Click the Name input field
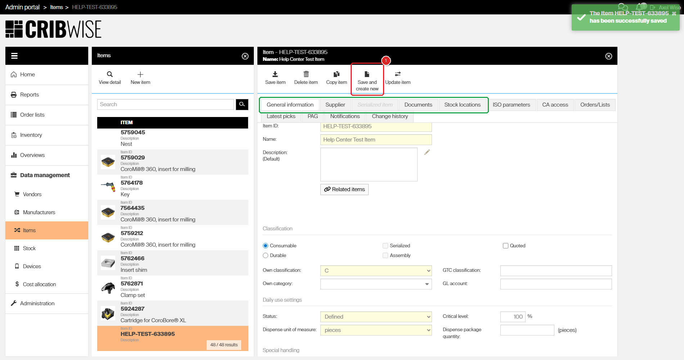 click(x=376, y=140)
